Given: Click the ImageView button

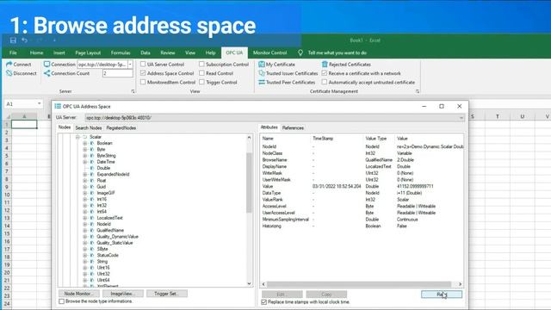Looking at the screenshot, I should tap(122, 294).
